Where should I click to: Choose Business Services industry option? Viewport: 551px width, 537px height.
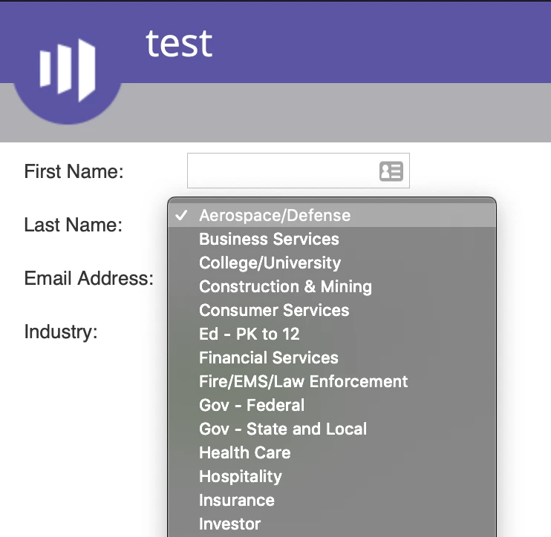tap(269, 240)
